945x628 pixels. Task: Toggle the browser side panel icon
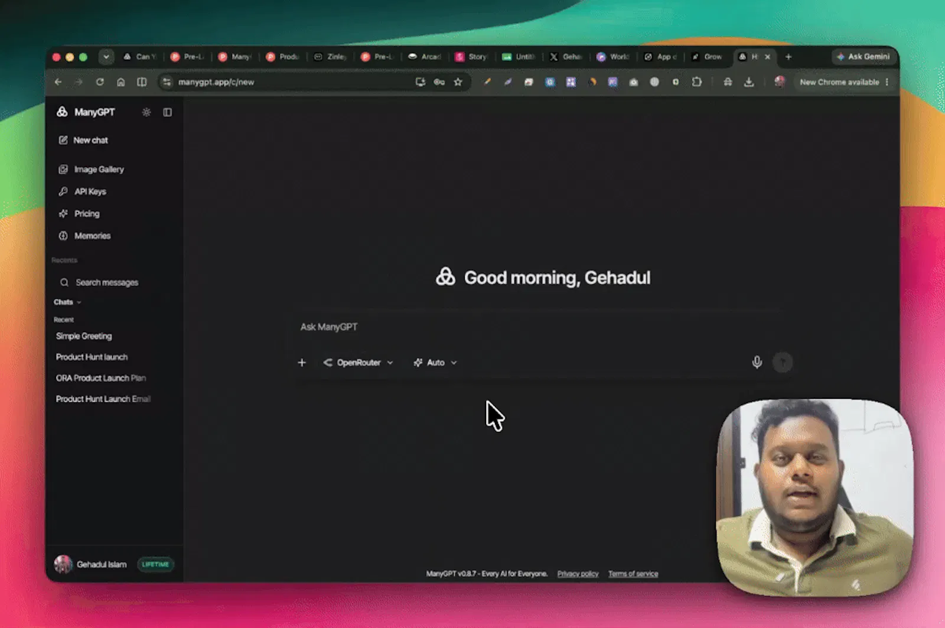(x=142, y=82)
